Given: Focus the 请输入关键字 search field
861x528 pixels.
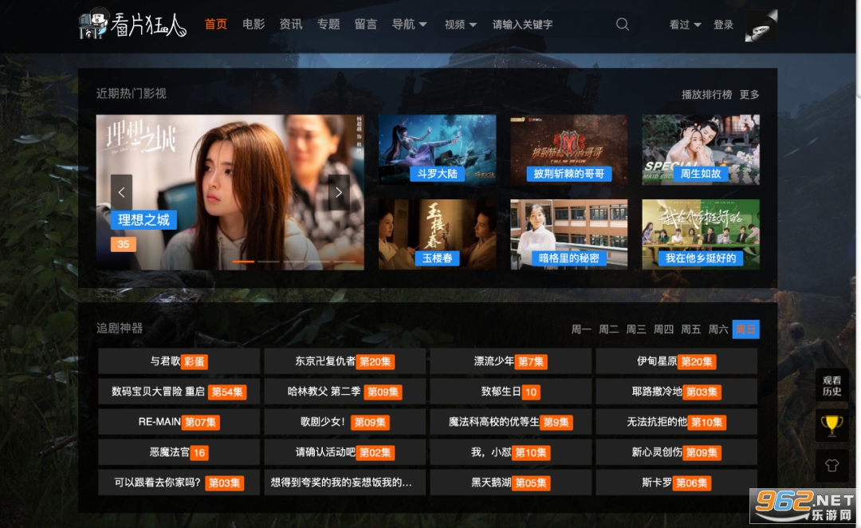Looking at the screenshot, I should point(549,24).
